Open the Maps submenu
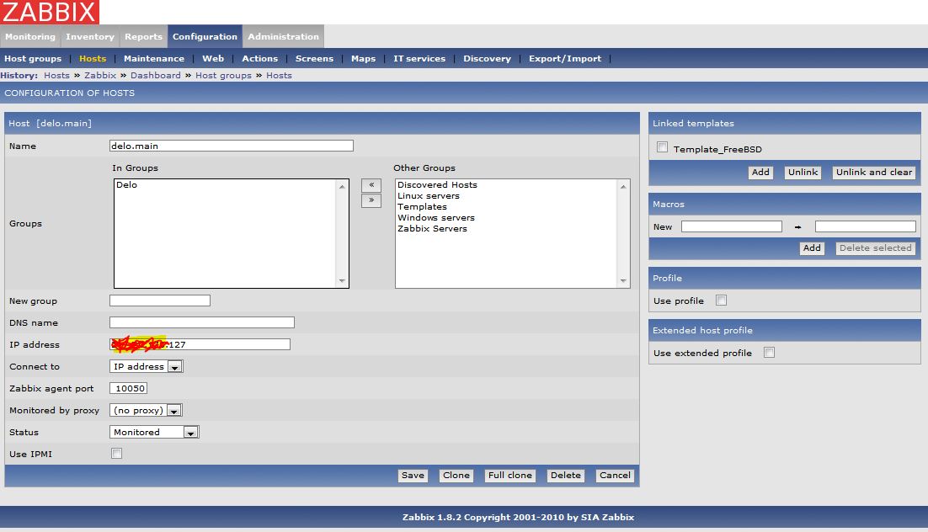 pyautogui.click(x=364, y=59)
